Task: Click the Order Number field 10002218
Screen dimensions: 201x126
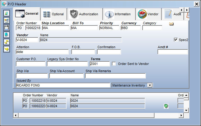Action: [33, 28]
